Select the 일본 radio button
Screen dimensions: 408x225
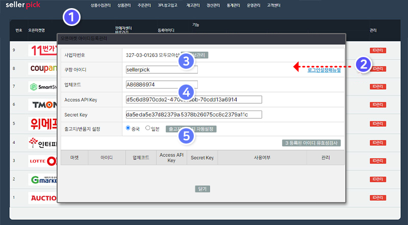pos(148,128)
